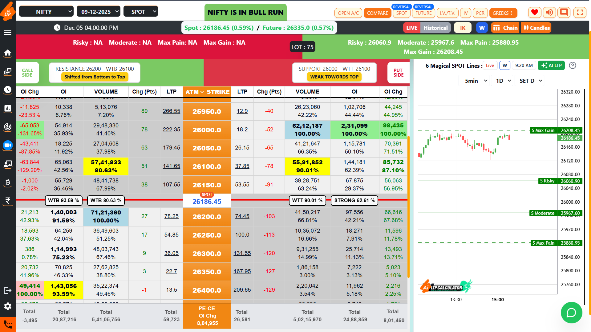The height and width of the screenshot is (332, 591).
Task: Click the rupee currency icon in sidebar
Action: click(x=8, y=201)
